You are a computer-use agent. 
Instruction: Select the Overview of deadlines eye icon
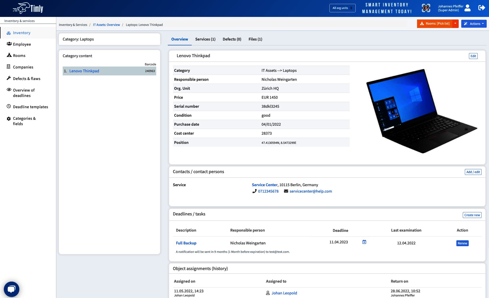[9, 90]
